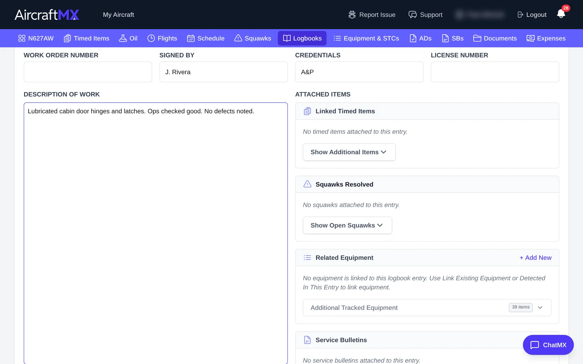Open the N627AW dashboard grid icon
The height and width of the screenshot is (364, 583).
pos(22,38)
